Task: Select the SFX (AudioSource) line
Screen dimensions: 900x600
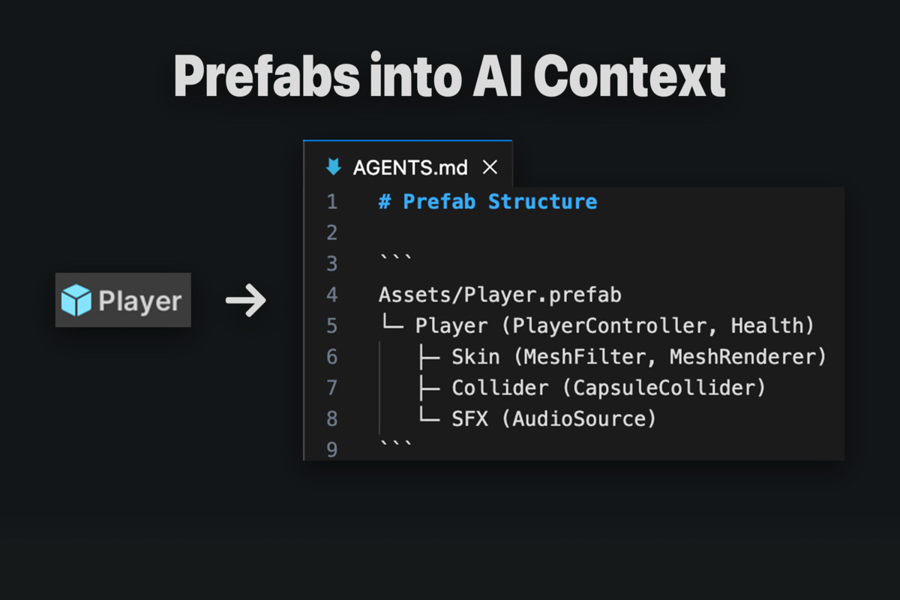Action: [x=553, y=418]
